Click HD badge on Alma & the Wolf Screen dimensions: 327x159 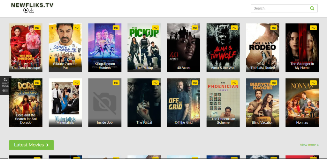coord(234,28)
